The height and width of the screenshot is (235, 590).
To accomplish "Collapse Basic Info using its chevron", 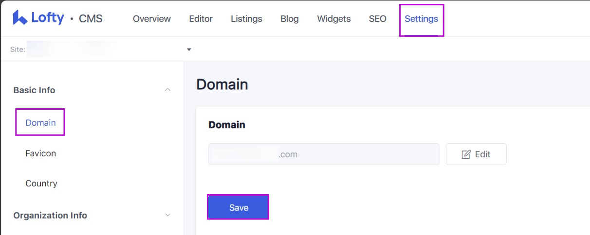I will [x=167, y=90].
